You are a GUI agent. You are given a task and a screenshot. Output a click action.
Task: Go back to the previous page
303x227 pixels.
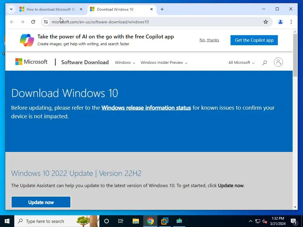pos(12,22)
